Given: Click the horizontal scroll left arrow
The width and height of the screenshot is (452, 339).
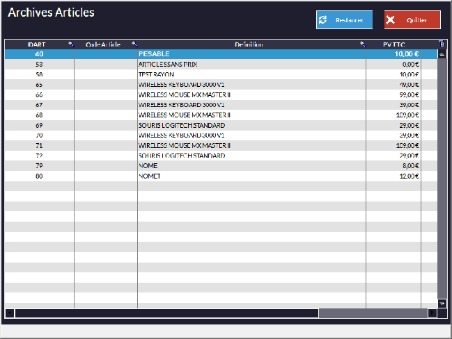Looking at the screenshot, I should tap(10, 313).
